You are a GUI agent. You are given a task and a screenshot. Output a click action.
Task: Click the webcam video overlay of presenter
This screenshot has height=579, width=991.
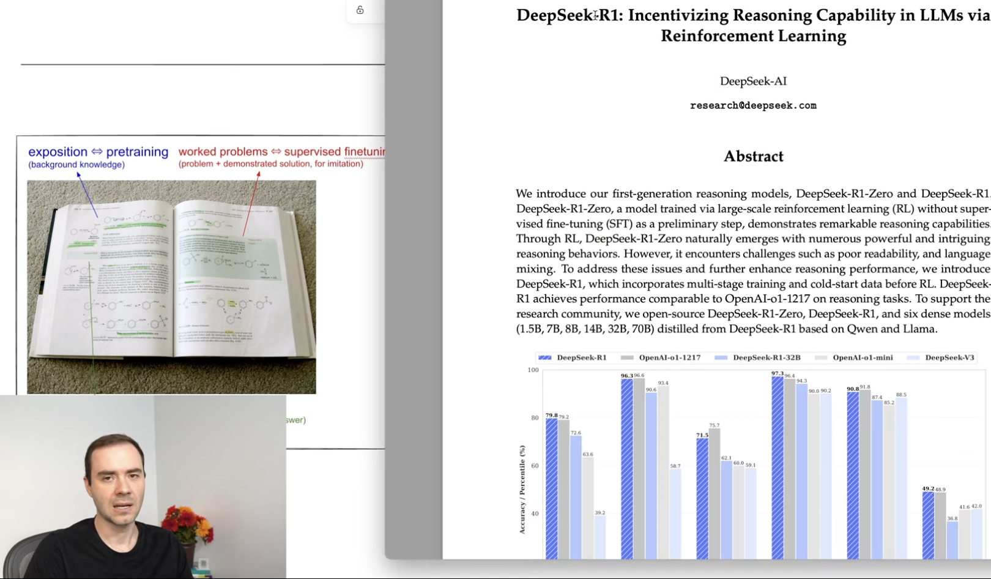(143, 487)
